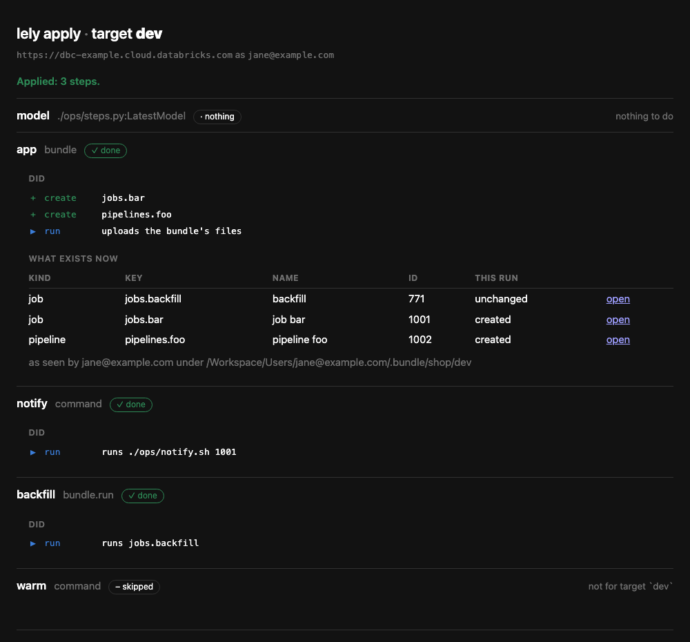Screen dimensions: 690x642
Task: Select the green "Applied: 3 steps." status text
Action: 58,81
